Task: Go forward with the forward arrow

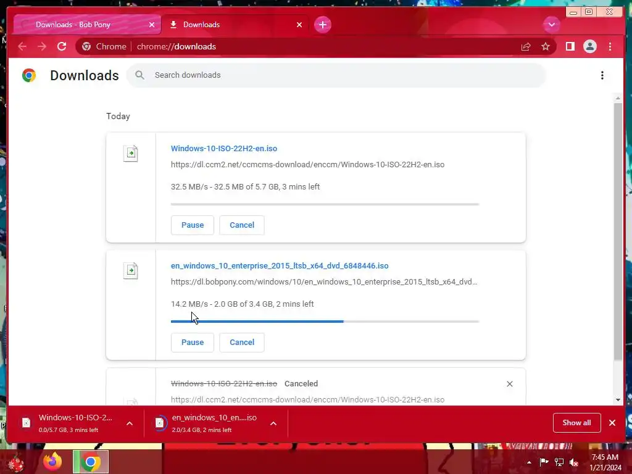Action: click(42, 46)
